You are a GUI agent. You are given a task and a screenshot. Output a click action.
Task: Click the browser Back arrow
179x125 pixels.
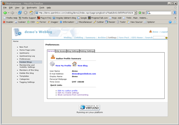click(5, 13)
